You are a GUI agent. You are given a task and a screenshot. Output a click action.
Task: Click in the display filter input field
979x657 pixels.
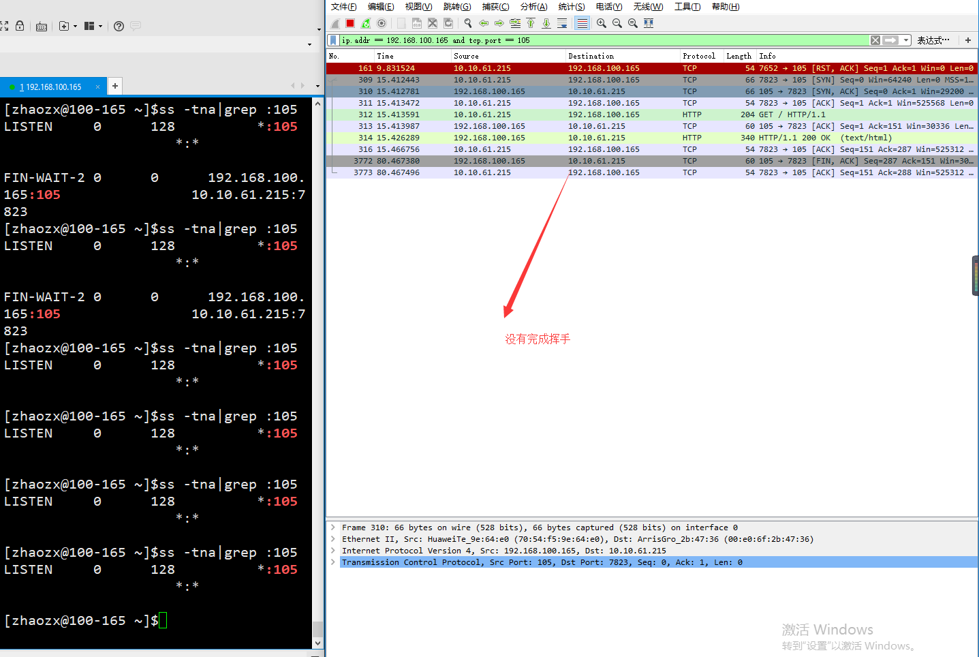(604, 40)
